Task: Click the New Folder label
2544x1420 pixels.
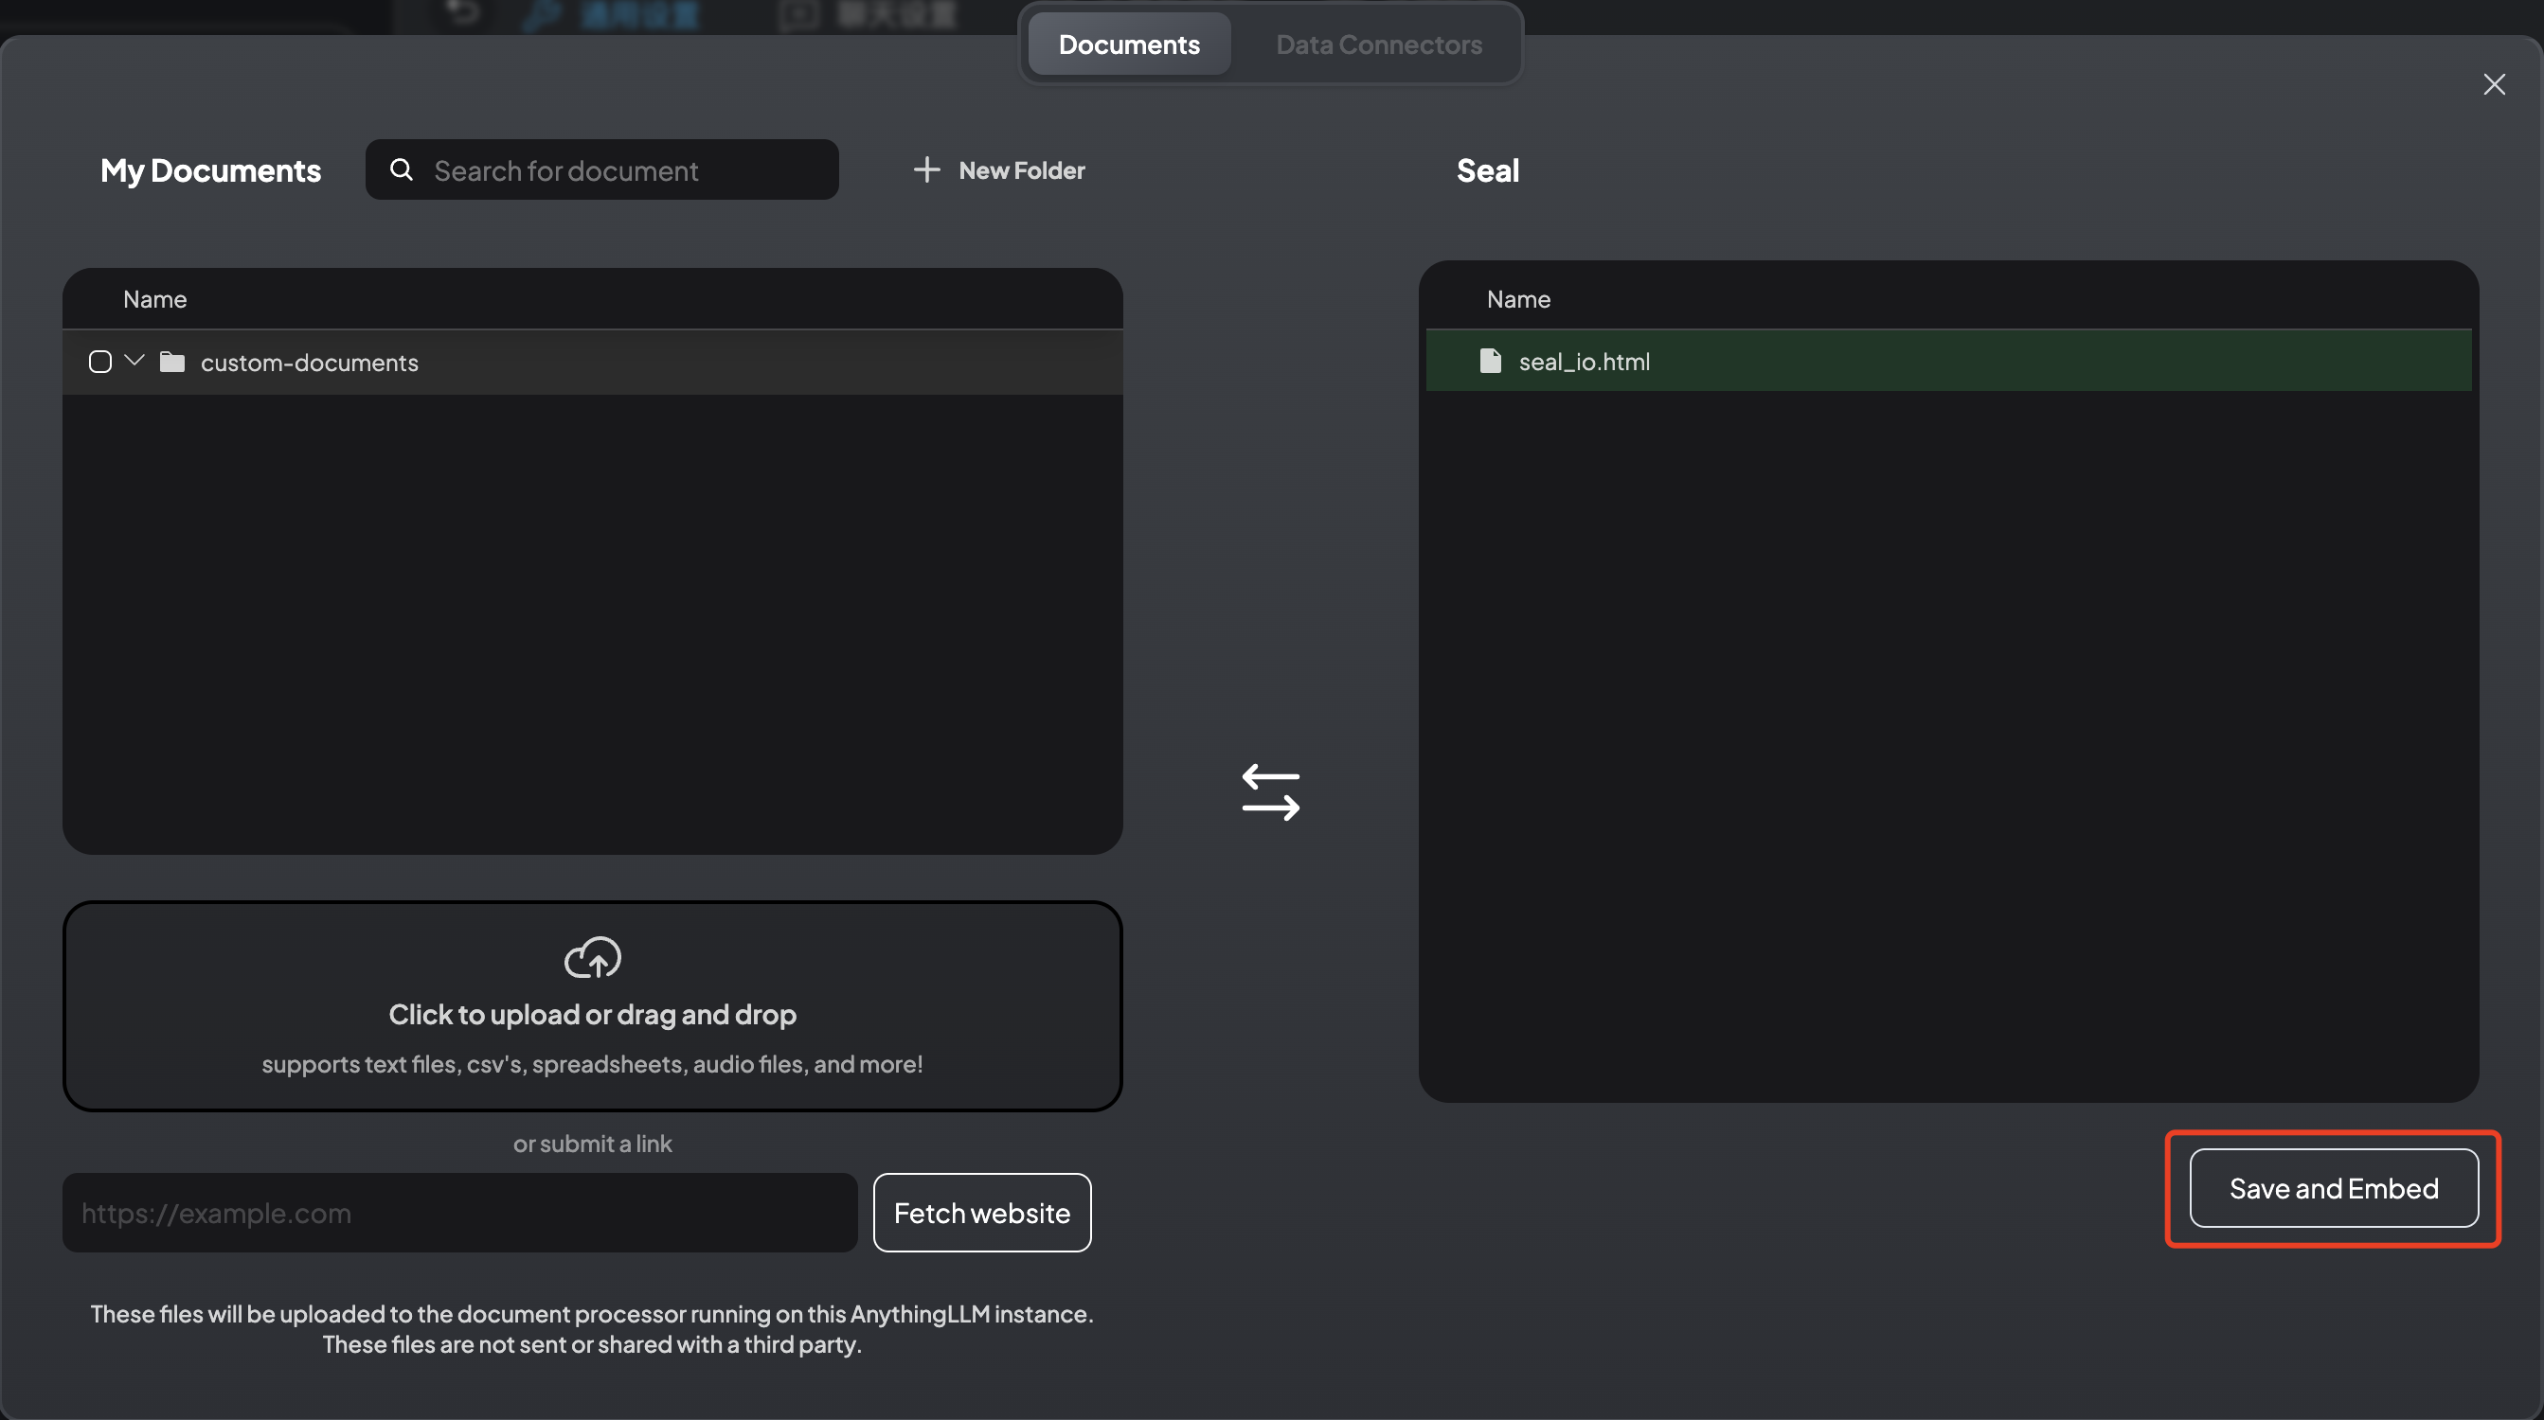Action: pyautogui.click(x=1021, y=170)
